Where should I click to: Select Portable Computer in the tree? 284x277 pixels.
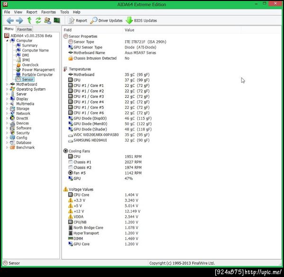point(37,75)
